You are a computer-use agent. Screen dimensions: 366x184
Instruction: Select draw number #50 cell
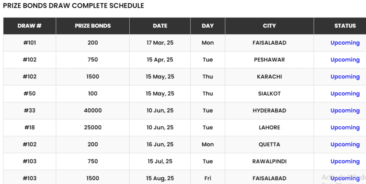click(30, 94)
